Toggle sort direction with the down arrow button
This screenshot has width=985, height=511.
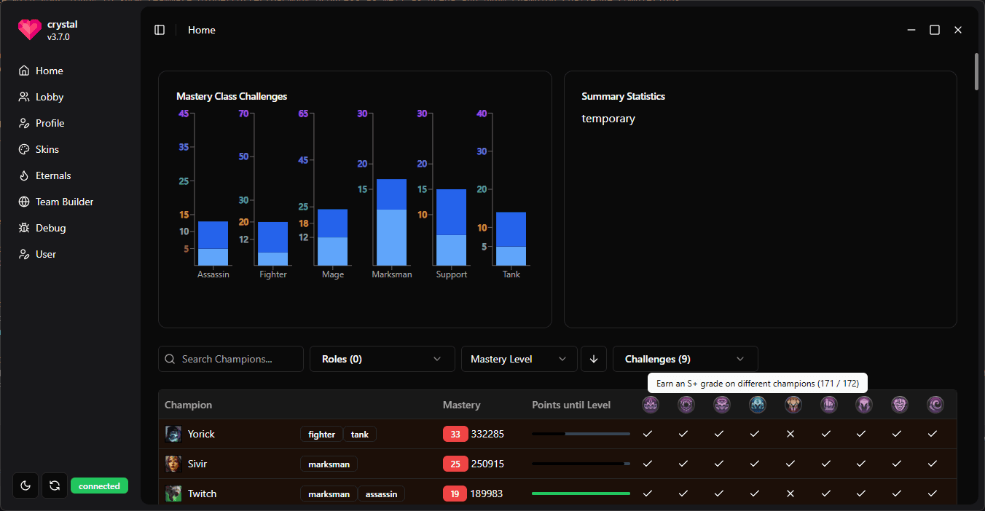pyautogui.click(x=594, y=359)
